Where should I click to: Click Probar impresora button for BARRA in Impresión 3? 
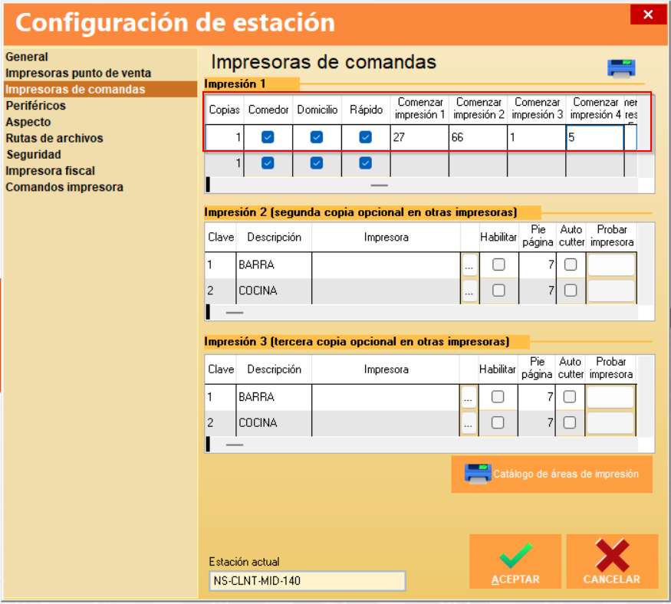(x=610, y=397)
